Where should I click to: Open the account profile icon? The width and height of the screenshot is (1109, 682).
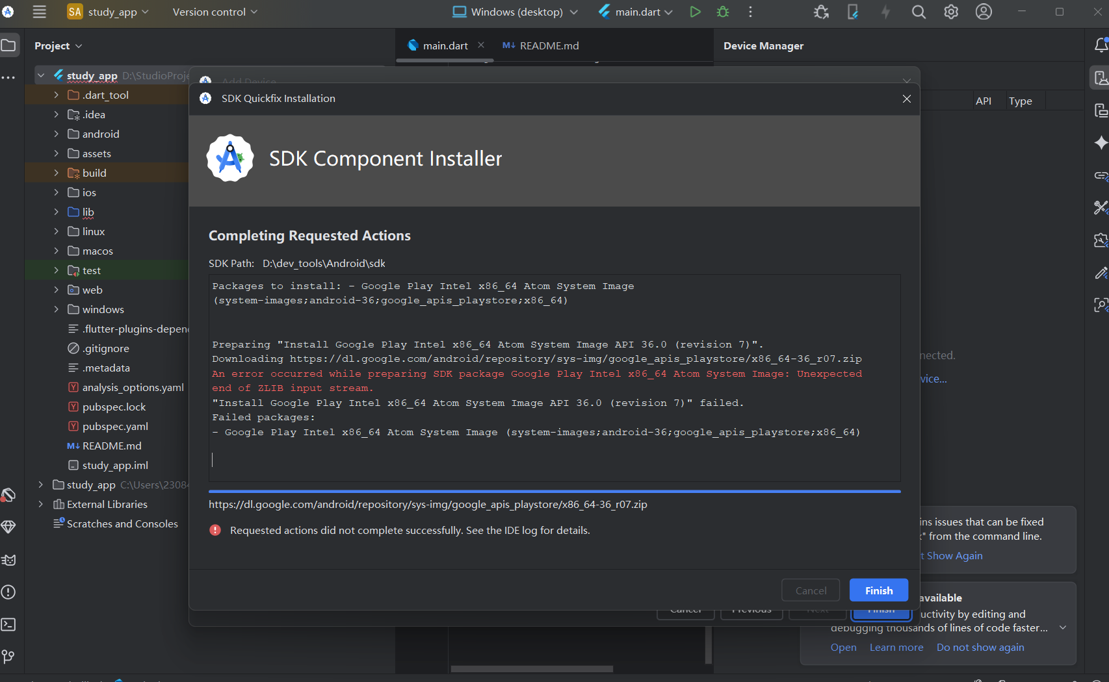pos(984,12)
